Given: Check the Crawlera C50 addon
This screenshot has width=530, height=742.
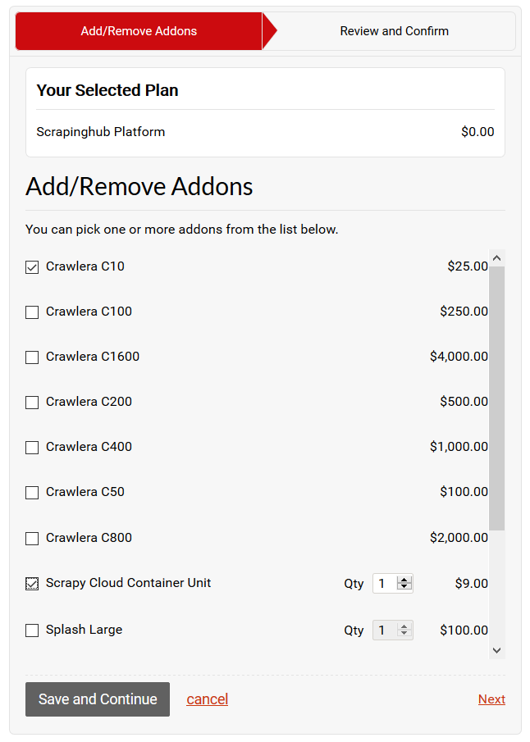Looking at the screenshot, I should [x=32, y=493].
